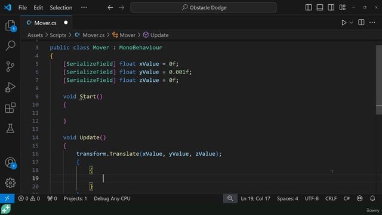Select language mode C#
Screen dimensions: 382x215
(346, 198)
